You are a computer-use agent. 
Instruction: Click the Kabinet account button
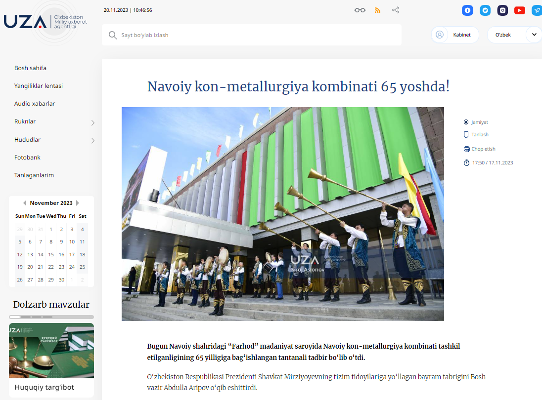[455, 35]
